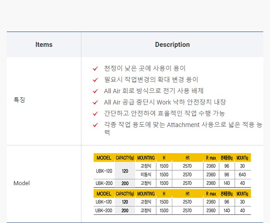Select the text "간단하고 안전하여 효율적인 작업 수행 가능"
The image size is (270, 223).
[164, 114]
